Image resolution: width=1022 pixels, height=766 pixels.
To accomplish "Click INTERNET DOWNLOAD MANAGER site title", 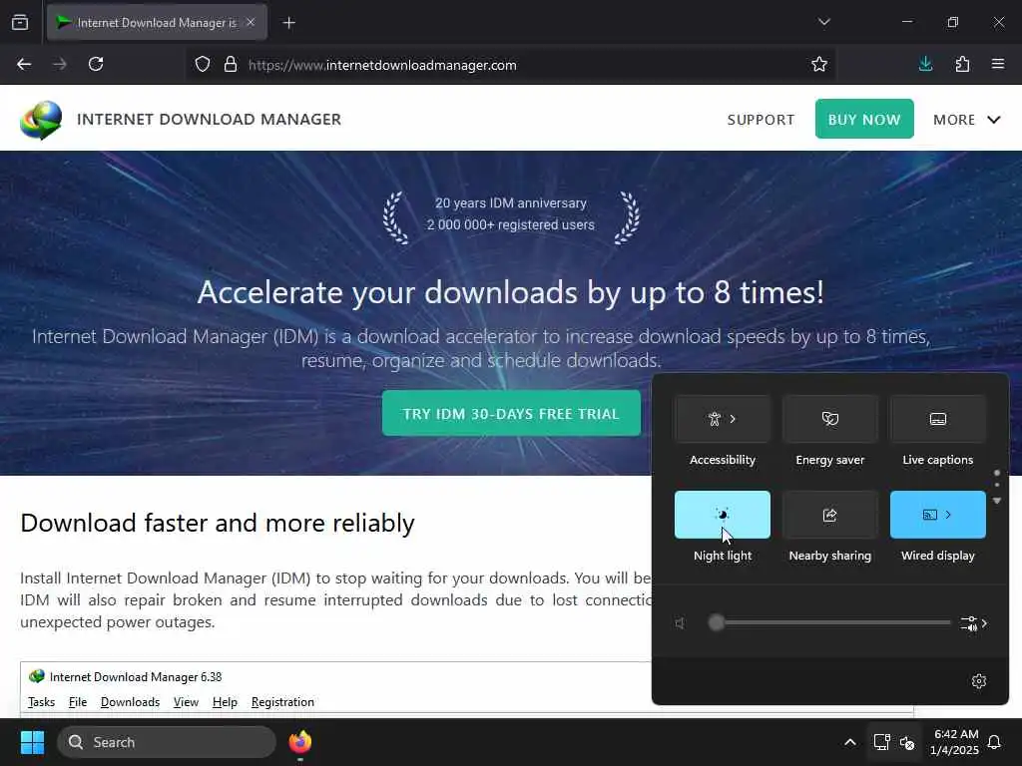I will [209, 120].
